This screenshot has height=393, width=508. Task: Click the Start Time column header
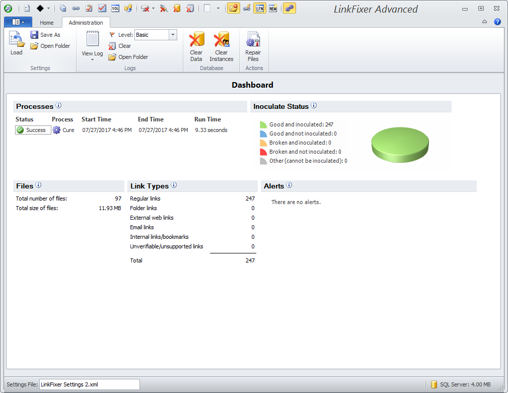(96, 119)
